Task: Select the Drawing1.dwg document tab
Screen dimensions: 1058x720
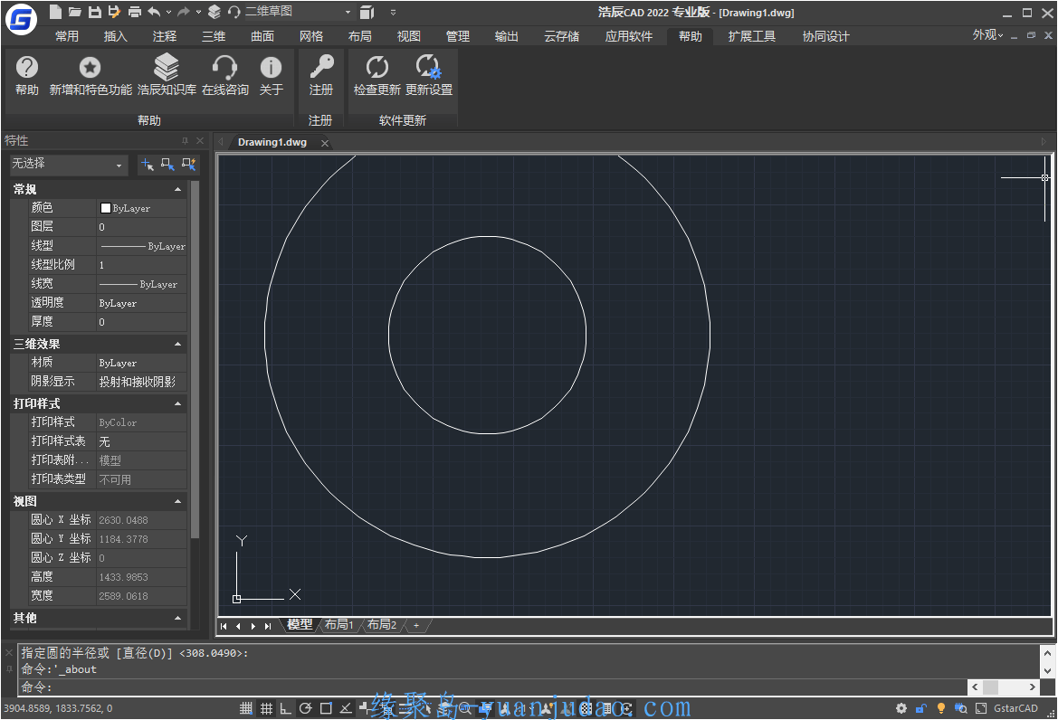Action: coord(272,142)
